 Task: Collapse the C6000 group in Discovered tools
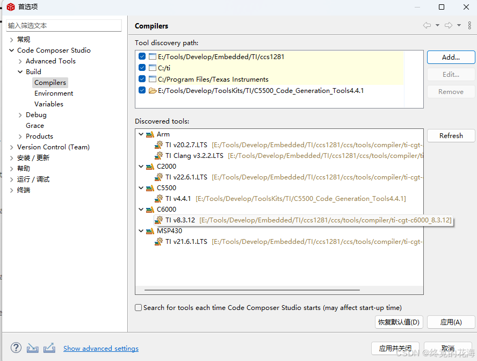point(141,209)
